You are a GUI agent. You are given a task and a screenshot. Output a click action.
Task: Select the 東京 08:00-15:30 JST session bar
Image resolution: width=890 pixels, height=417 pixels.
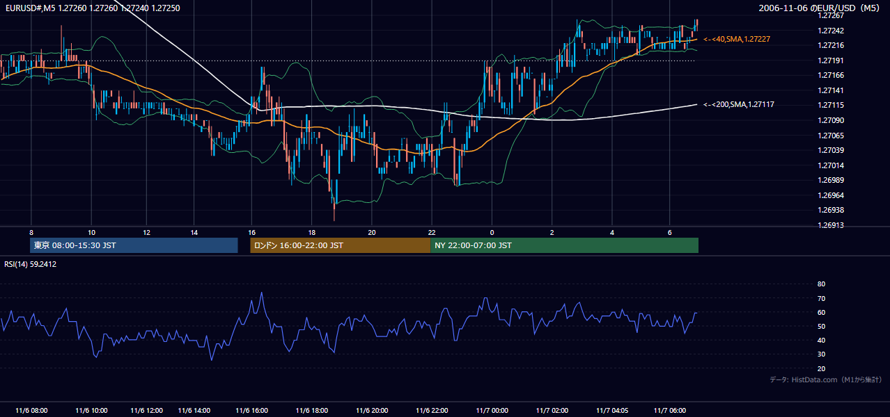[x=134, y=245]
